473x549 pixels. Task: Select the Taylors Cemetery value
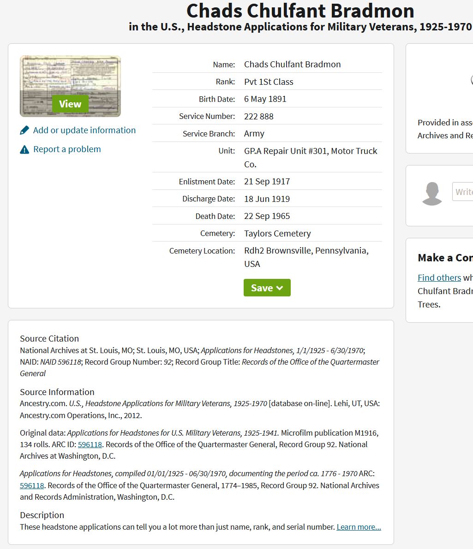tap(277, 234)
